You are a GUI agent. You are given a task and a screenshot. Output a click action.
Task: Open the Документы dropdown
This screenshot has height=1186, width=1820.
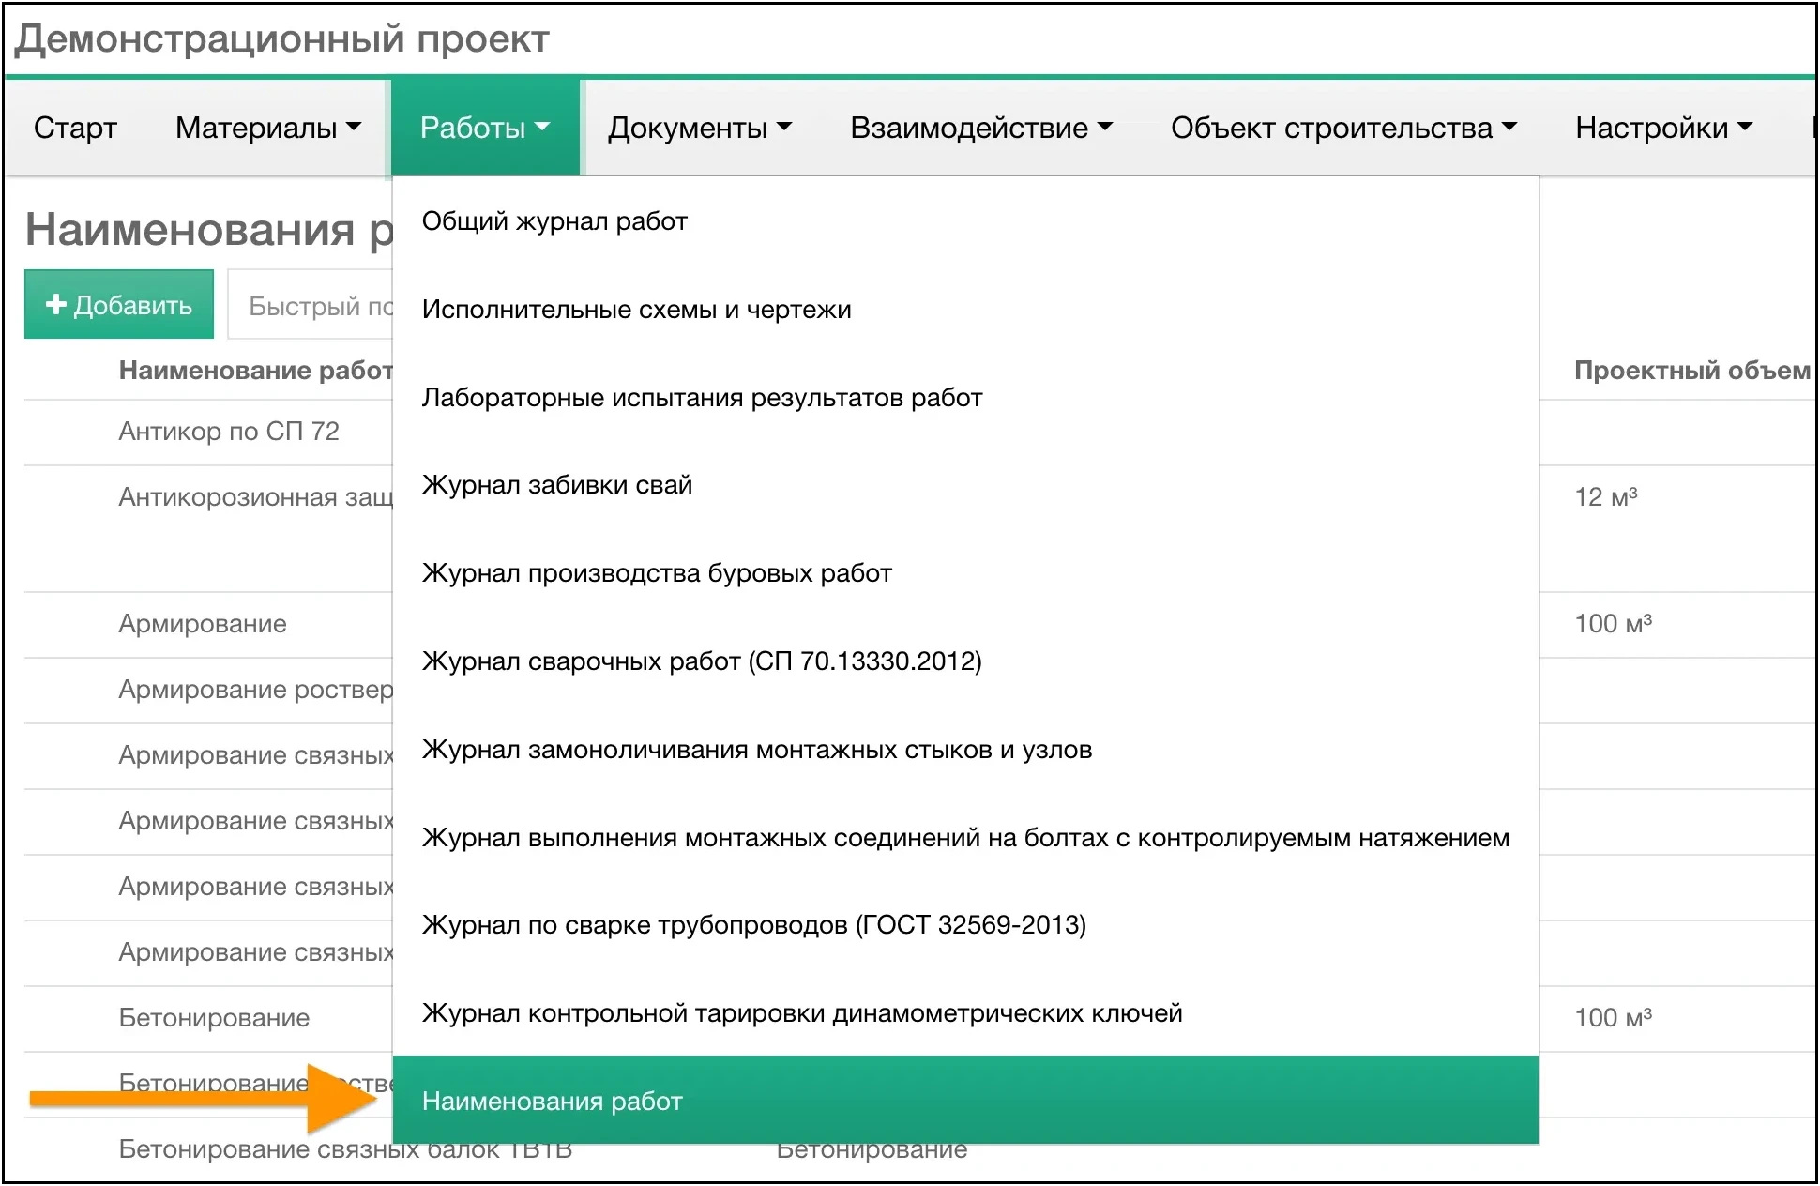point(699,128)
